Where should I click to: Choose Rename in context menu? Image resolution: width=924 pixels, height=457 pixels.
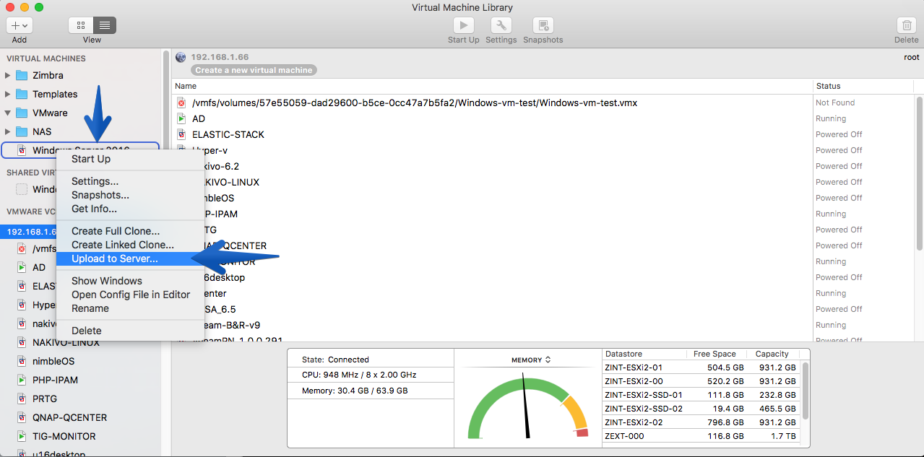pos(130,308)
